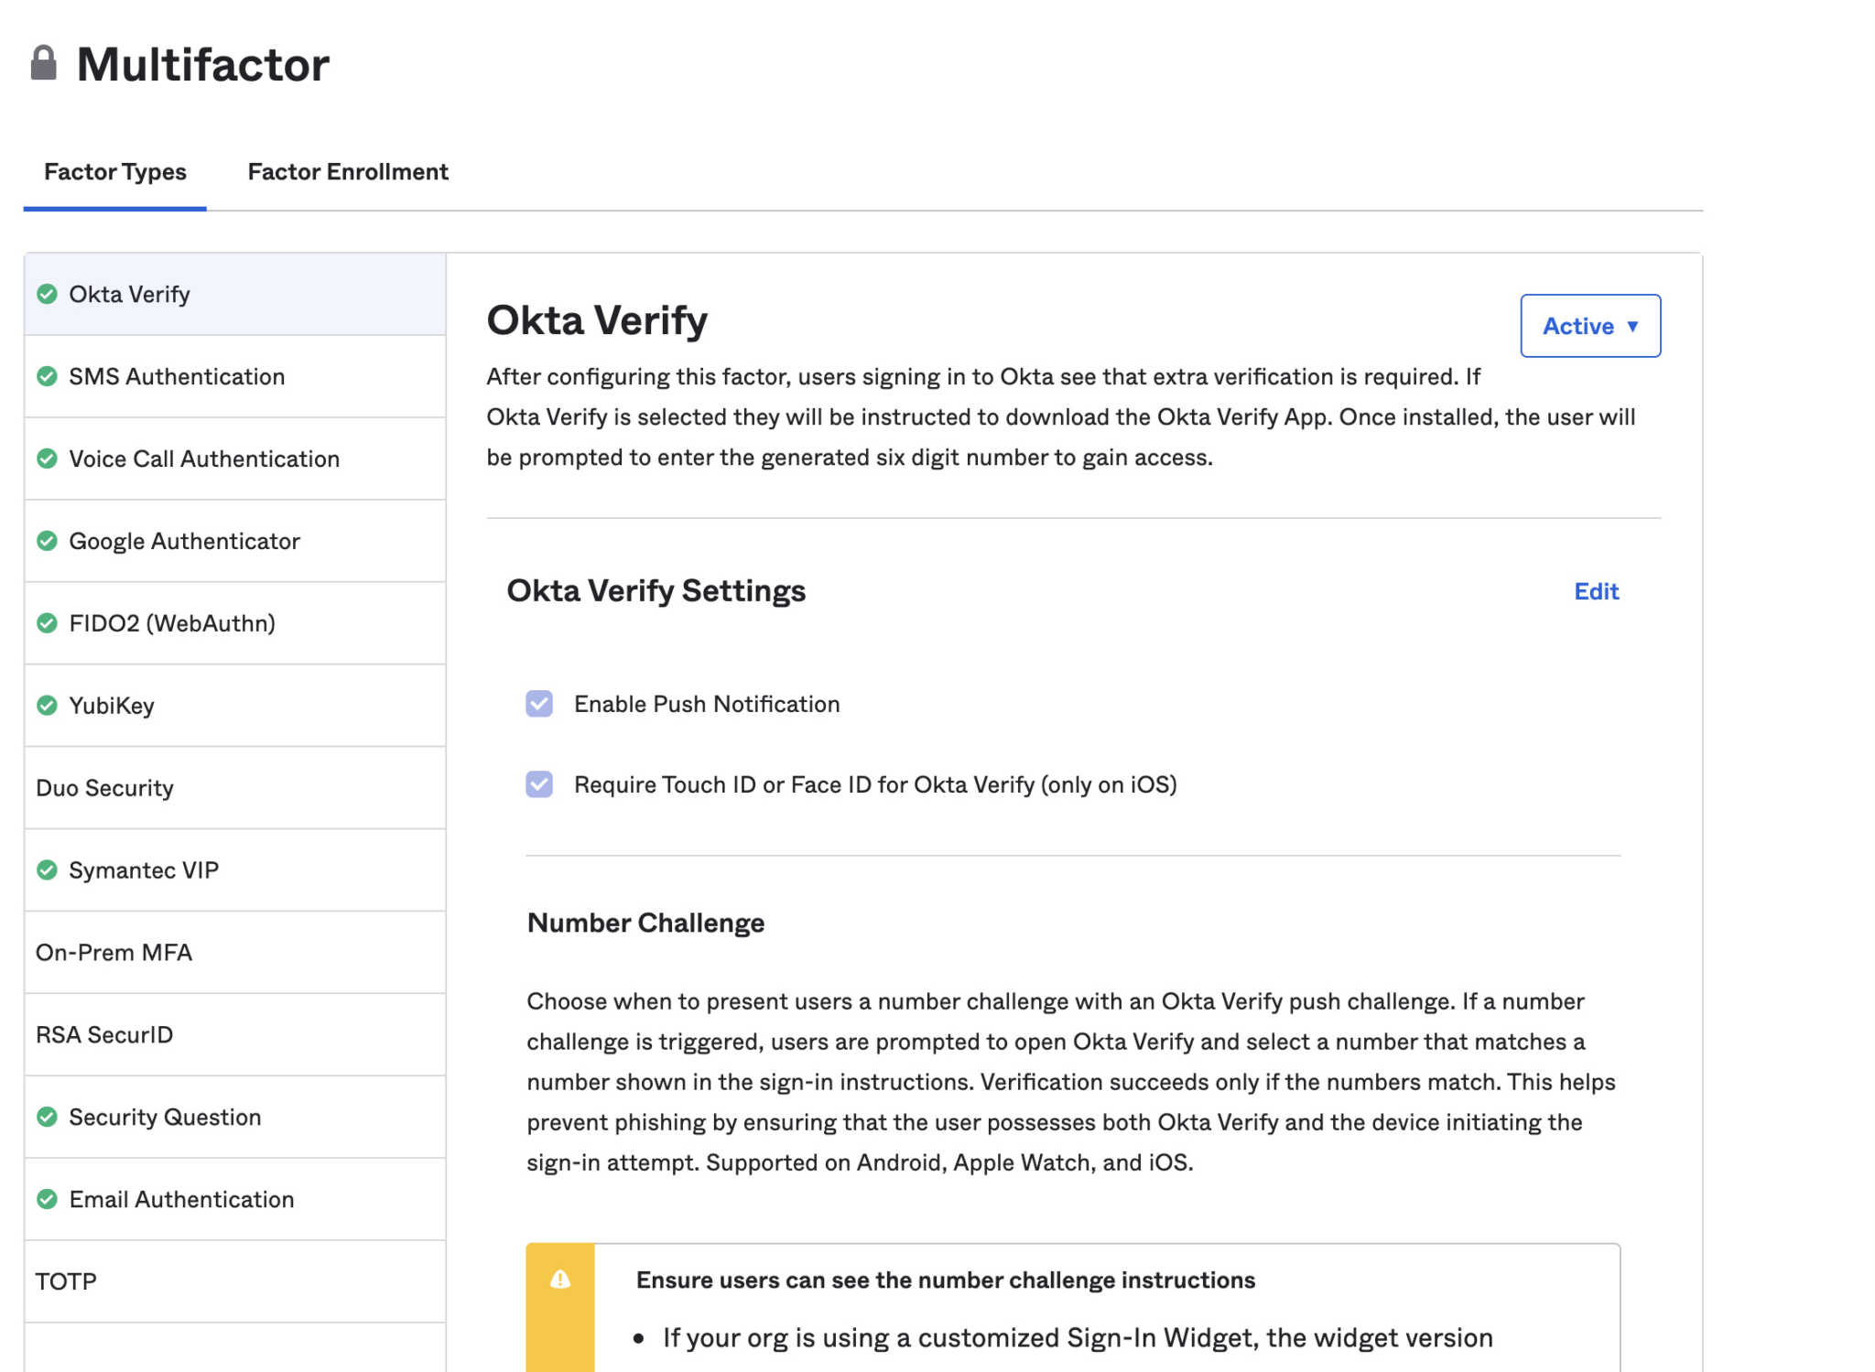This screenshot has width=1875, height=1372.
Task: Click green check icon next to Okta Verify
Action: tap(47, 294)
